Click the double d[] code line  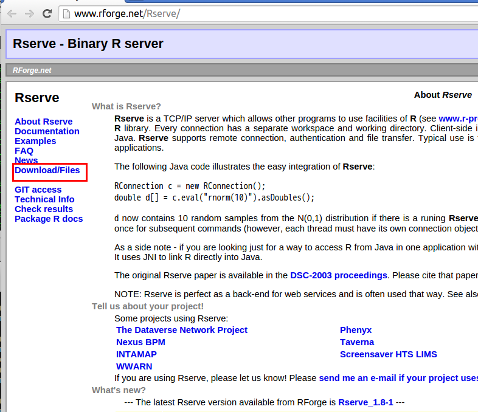click(x=214, y=197)
